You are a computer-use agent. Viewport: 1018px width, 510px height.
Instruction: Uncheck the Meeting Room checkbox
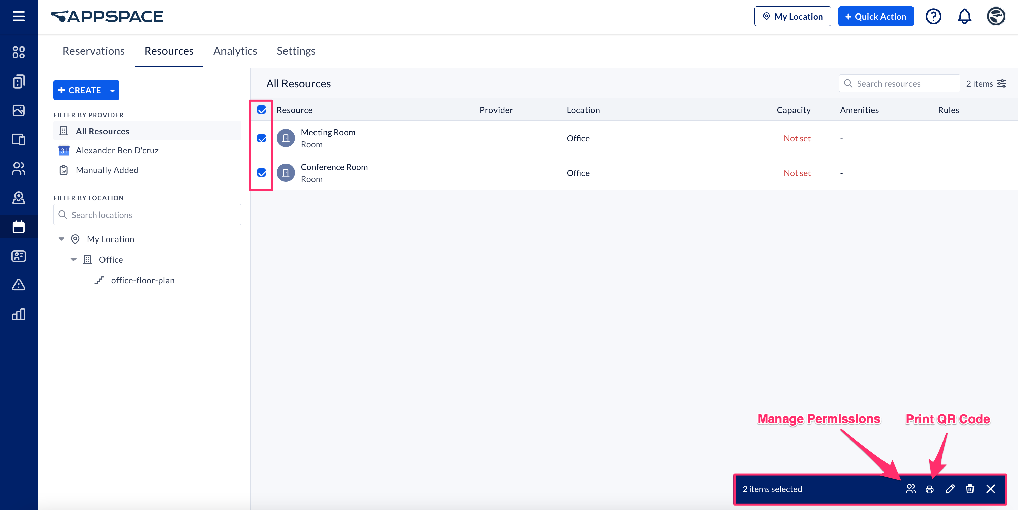pyautogui.click(x=262, y=138)
